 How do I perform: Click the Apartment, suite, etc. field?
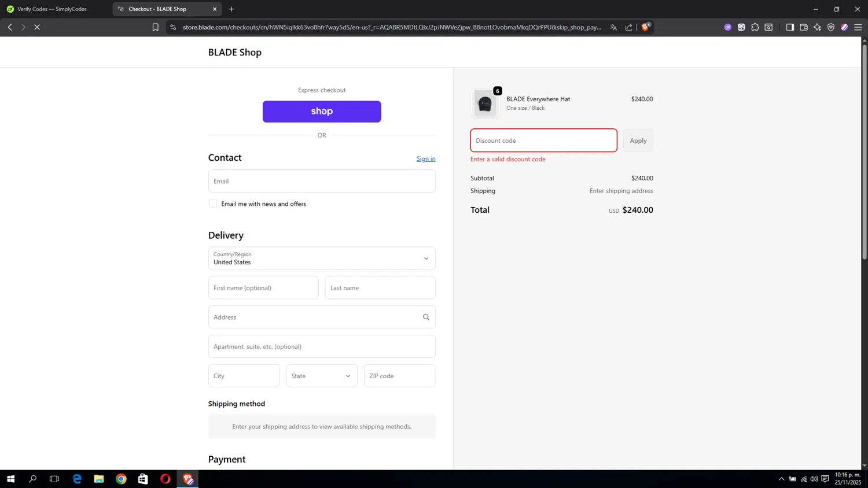[322, 346]
